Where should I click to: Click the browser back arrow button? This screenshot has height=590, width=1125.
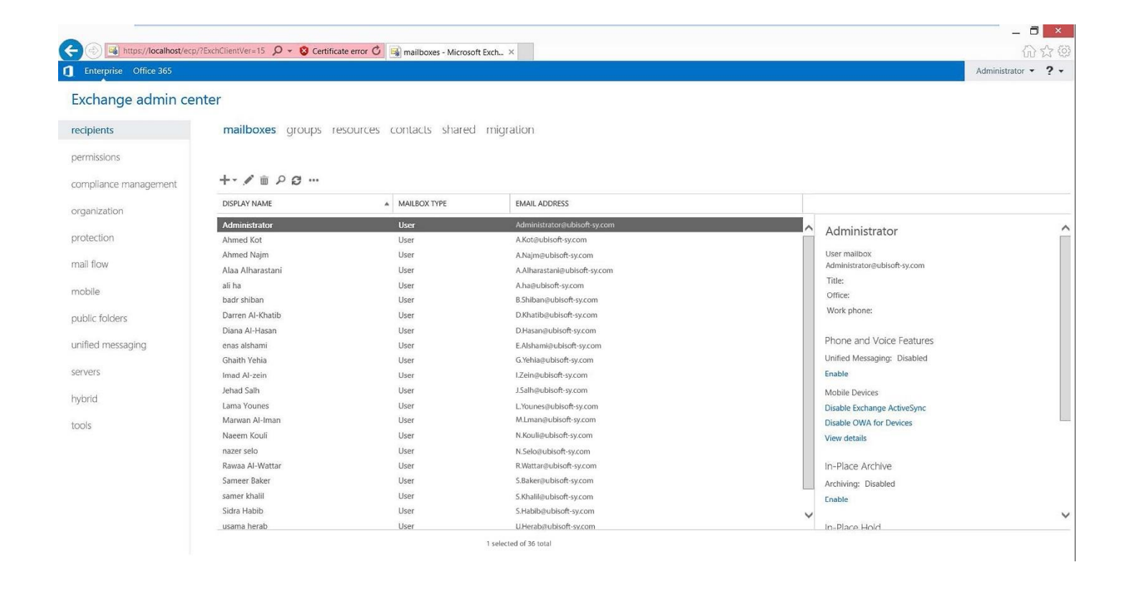click(70, 51)
